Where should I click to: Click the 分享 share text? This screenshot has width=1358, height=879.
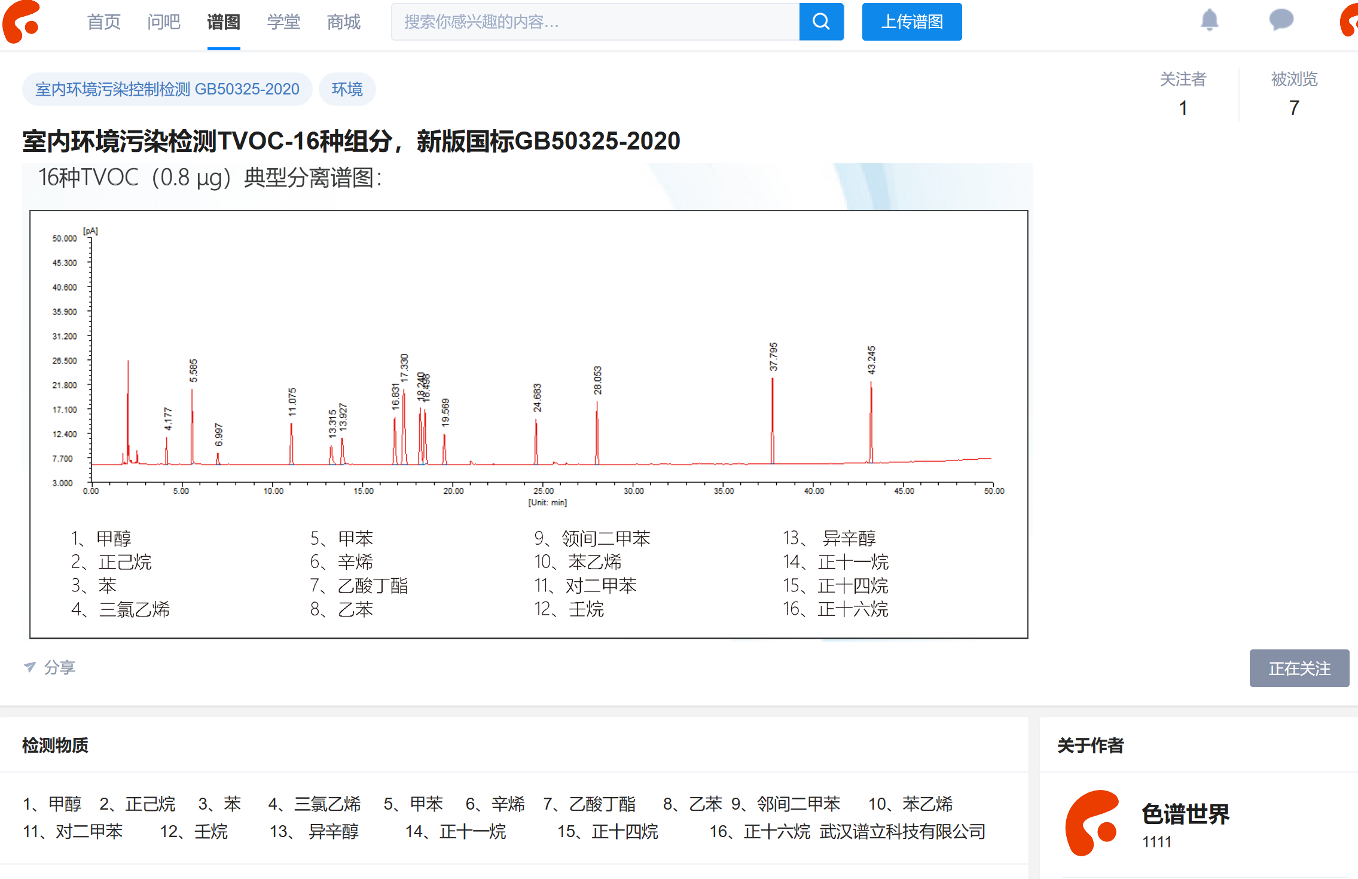60,667
